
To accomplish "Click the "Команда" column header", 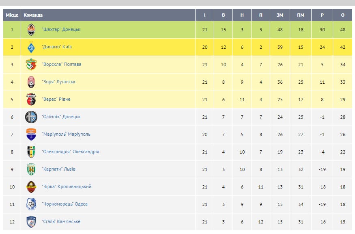I will (33, 15).
